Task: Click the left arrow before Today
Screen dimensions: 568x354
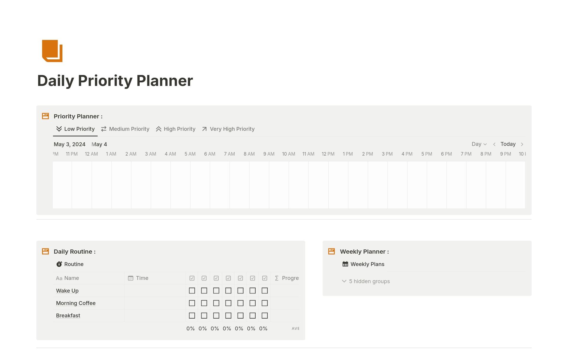Action: tap(494, 144)
